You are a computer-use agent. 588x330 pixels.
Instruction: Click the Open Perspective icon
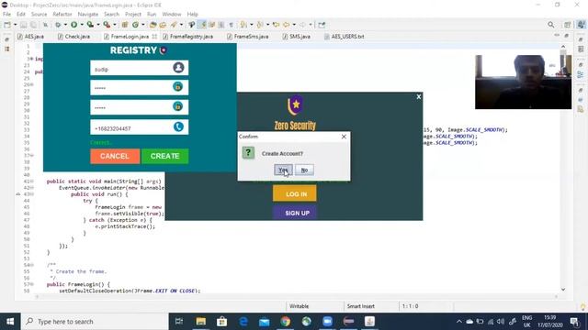[568, 25]
